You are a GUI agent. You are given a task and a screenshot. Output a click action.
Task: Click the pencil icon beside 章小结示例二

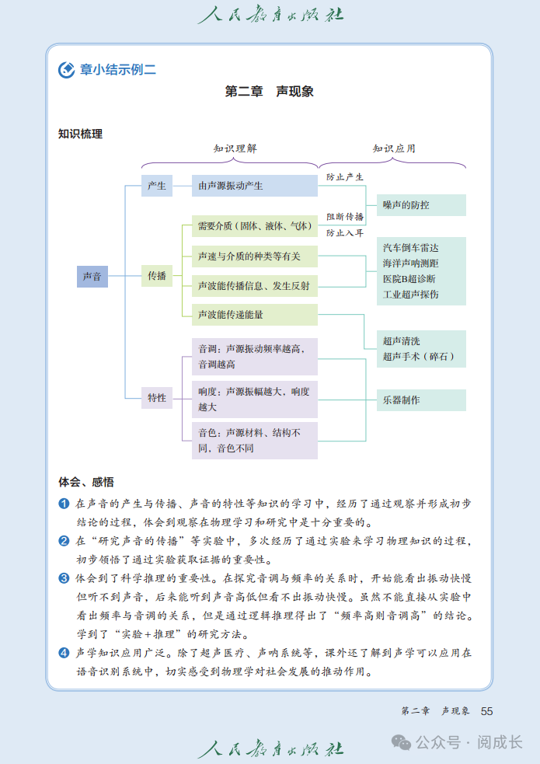[66, 70]
